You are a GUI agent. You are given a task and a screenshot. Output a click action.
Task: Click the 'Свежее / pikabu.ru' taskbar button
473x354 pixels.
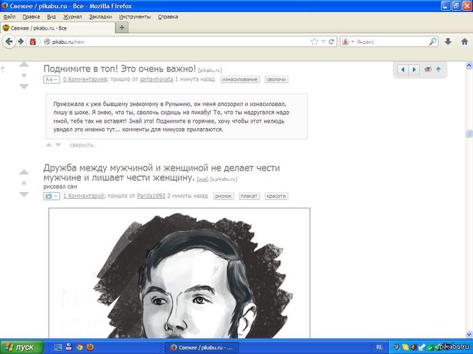click(202, 347)
